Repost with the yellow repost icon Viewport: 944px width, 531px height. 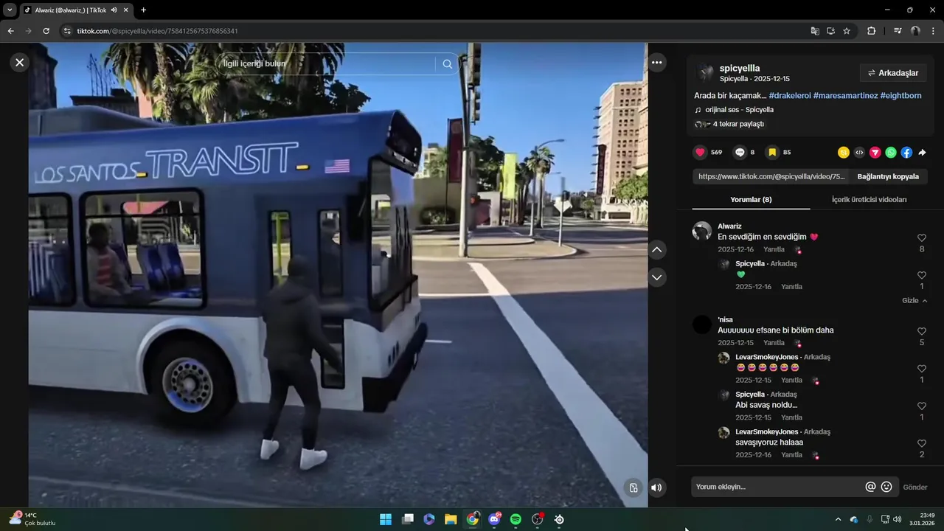[x=844, y=153]
